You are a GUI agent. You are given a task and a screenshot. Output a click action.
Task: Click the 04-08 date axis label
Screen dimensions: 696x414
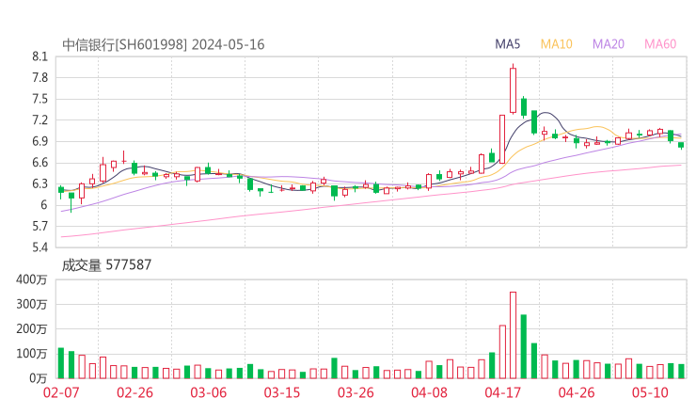(x=429, y=392)
